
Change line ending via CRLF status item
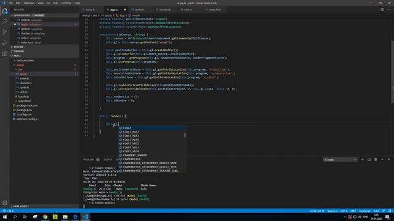tap(353, 211)
